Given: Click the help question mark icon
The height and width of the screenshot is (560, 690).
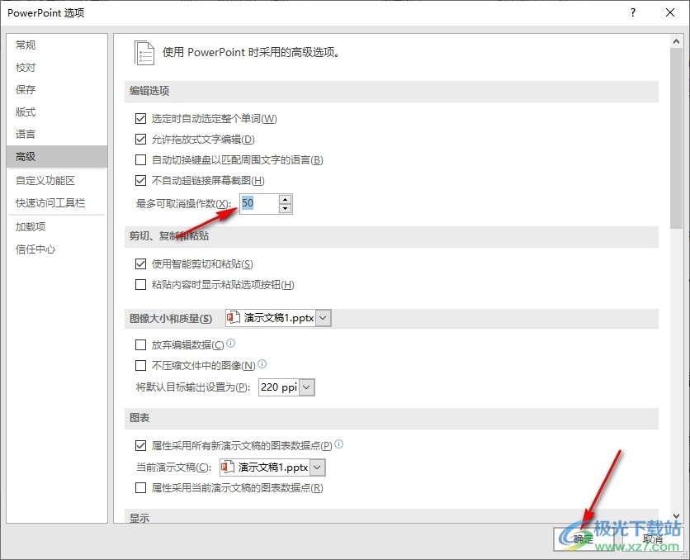Looking at the screenshot, I should click(x=633, y=12).
